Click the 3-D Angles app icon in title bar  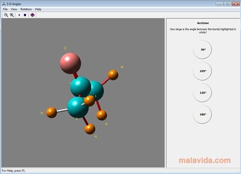pos(4,4)
